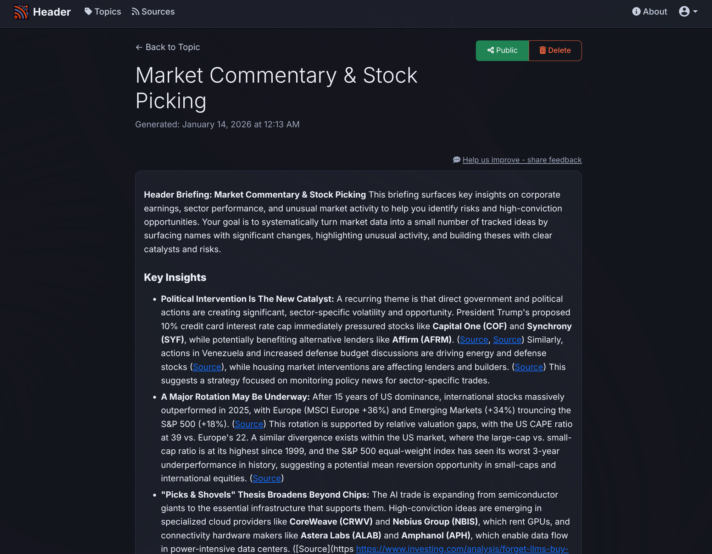Open the Topics navigation item

coord(107,11)
